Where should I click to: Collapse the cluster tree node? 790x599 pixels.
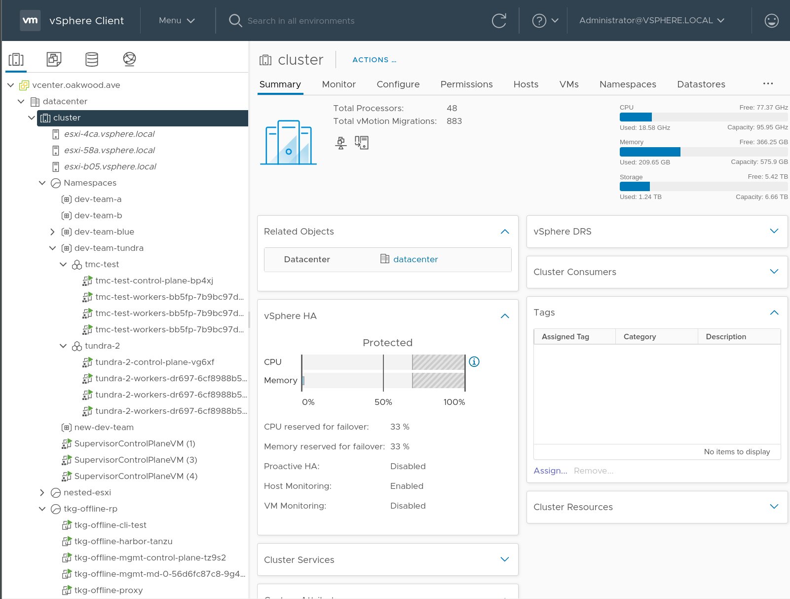[32, 118]
